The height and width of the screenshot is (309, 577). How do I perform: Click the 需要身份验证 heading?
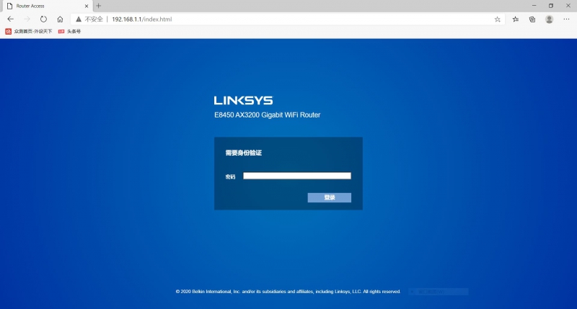pyautogui.click(x=243, y=153)
